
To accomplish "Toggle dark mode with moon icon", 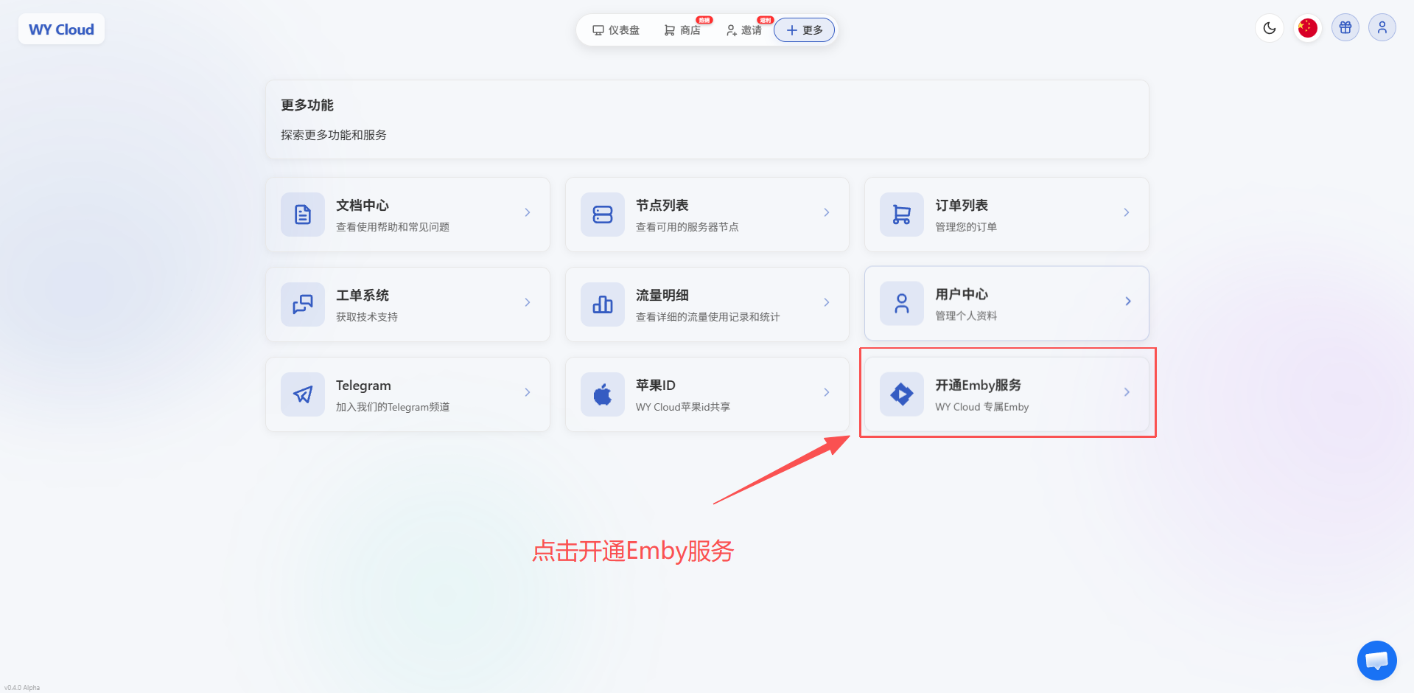I will [x=1269, y=28].
